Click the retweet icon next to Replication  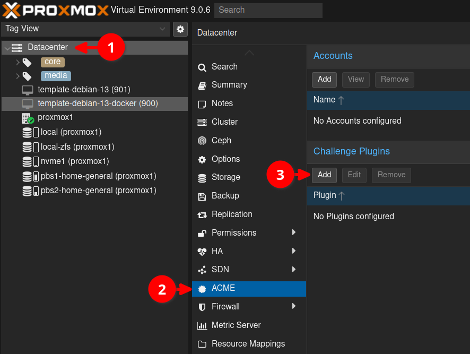[x=202, y=215]
